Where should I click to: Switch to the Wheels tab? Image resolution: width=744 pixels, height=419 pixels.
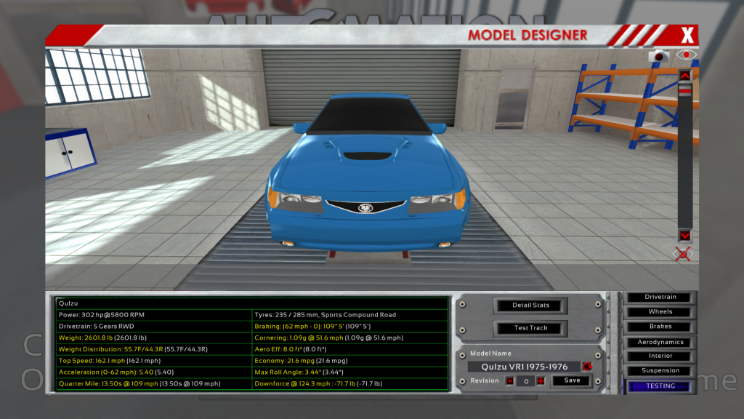pos(660,312)
